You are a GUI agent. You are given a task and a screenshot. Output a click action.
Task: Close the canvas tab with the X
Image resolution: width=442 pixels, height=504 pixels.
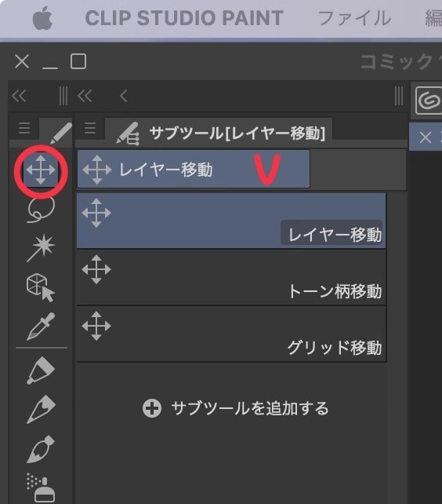tap(426, 138)
